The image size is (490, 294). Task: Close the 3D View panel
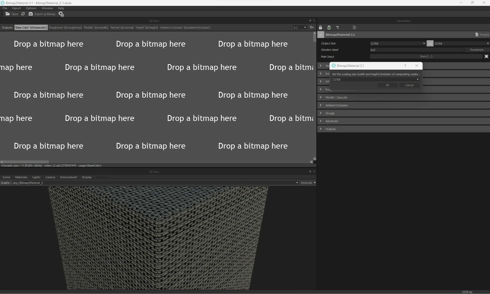click(x=314, y=172)
